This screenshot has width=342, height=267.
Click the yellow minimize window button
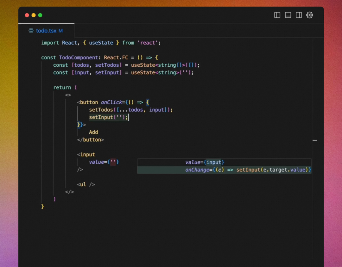coord(34,15)
